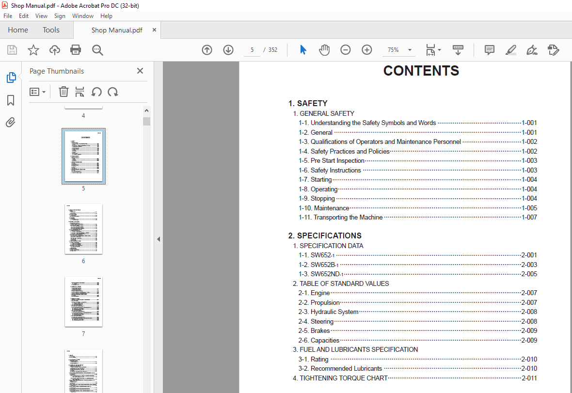Click the send for review stamp icon

tap(554, 50)
